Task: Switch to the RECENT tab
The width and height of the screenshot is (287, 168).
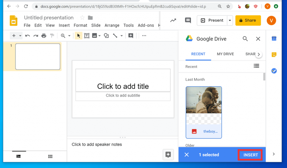Action: click(198, 54)
